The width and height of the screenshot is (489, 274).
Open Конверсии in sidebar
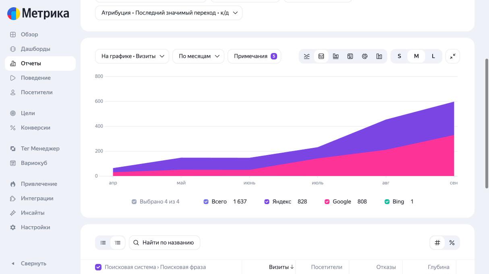pyautogui.click(x=40, y=128)
